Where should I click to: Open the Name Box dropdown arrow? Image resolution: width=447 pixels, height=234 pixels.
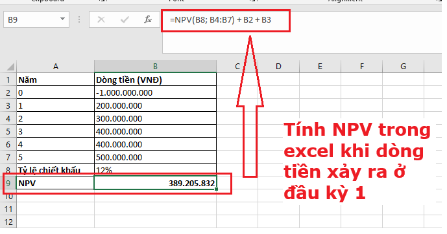click(x=62, y=19)
